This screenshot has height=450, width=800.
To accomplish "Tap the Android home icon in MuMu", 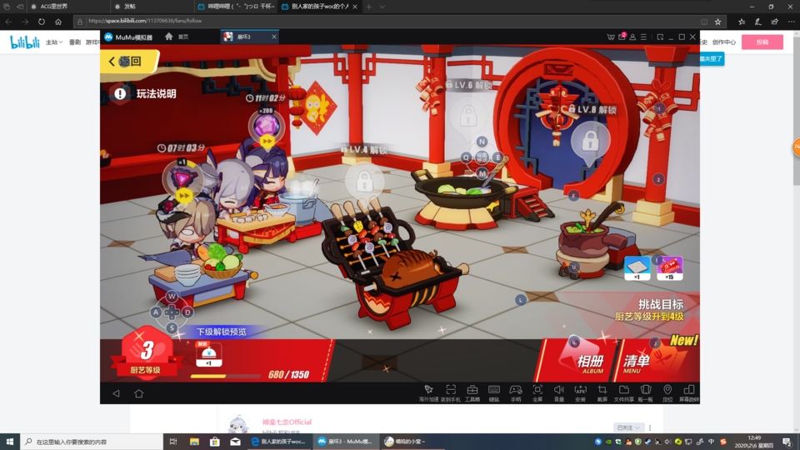I will click(x=139, y=393).
